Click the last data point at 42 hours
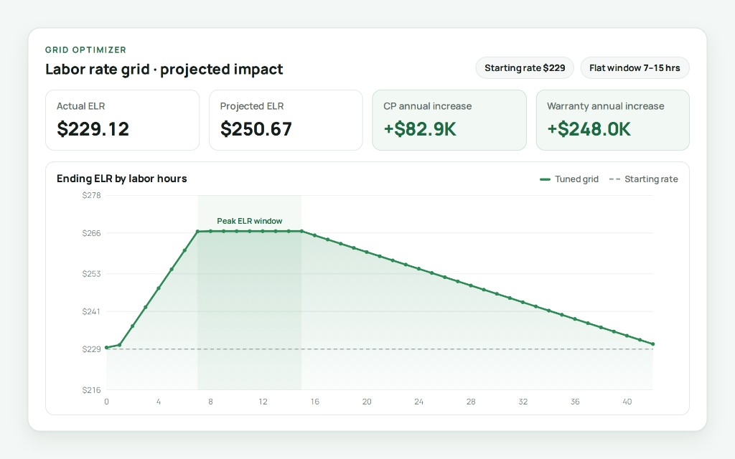Viewport: 735px width, 459px height. (x=653, y=344)
